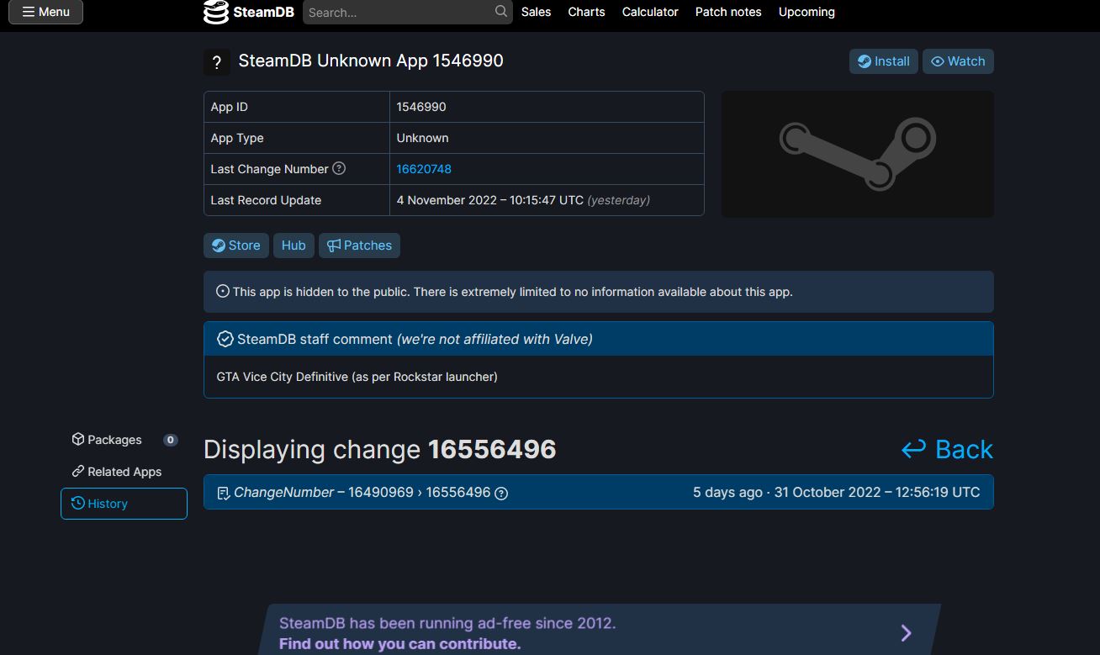Click the hidden app notice info icon
This screenshot has height=655, width=1100.
coord(223,292)
